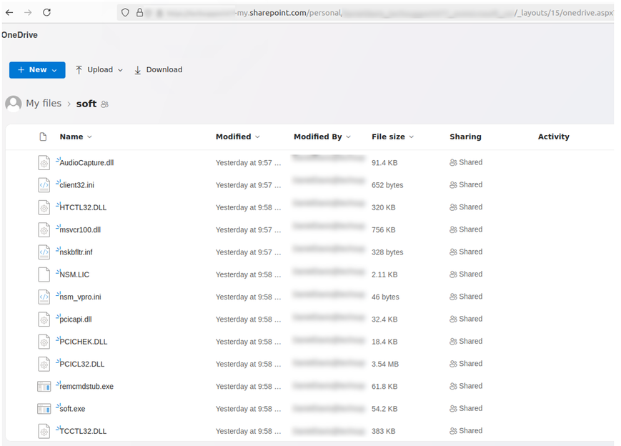The height and width of the screenshot is (446, 621).
Task: Click the remcmdstub.exe application icon
Action: 44,386
